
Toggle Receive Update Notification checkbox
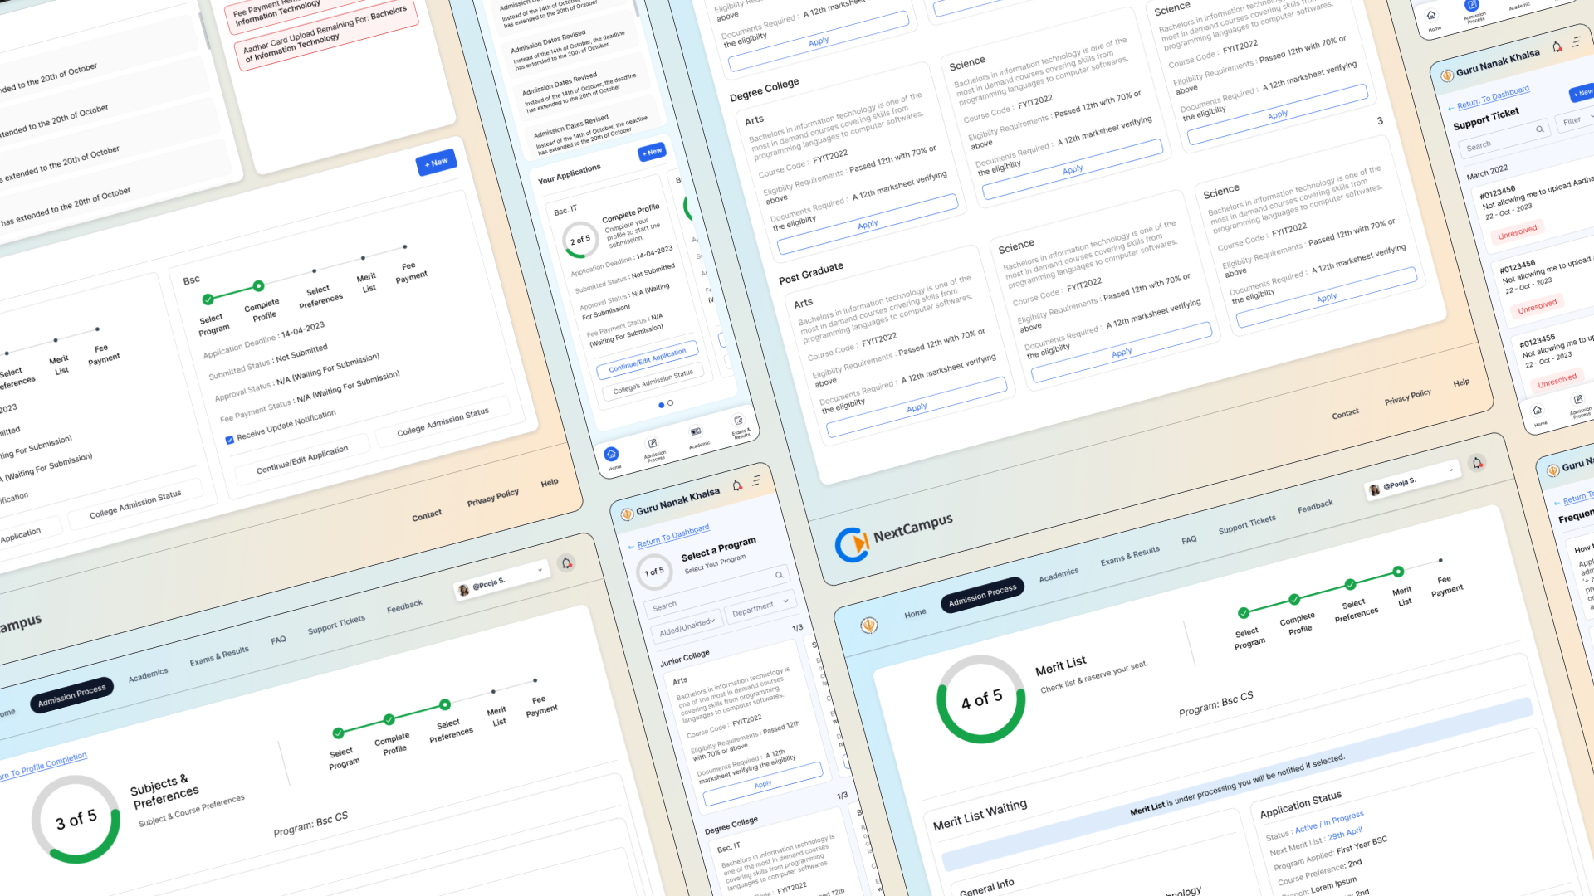230,441
